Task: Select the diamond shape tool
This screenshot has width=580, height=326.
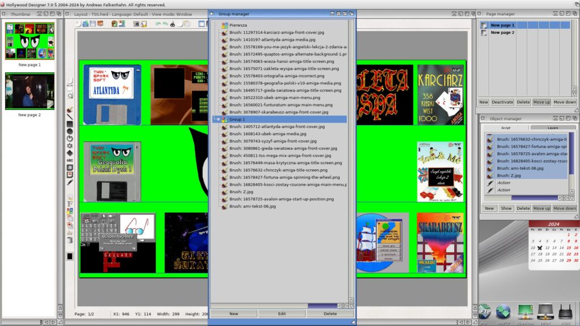Action: coord(70,153)
